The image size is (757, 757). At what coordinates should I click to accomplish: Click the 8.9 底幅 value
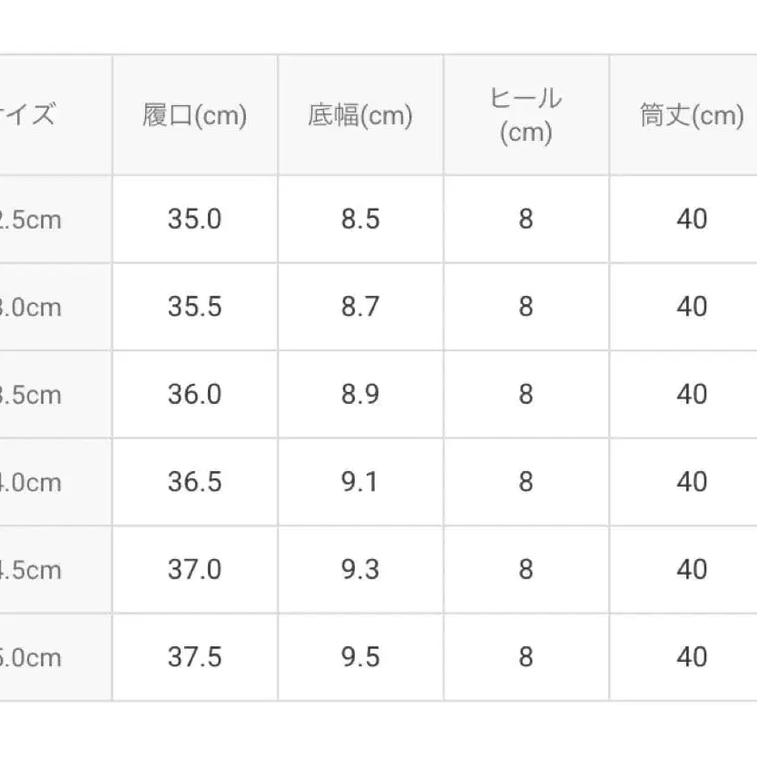[360, 395]
